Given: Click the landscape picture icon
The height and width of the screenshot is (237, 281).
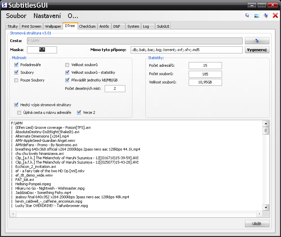Looking at the screenshot, I should pos(257,16).
